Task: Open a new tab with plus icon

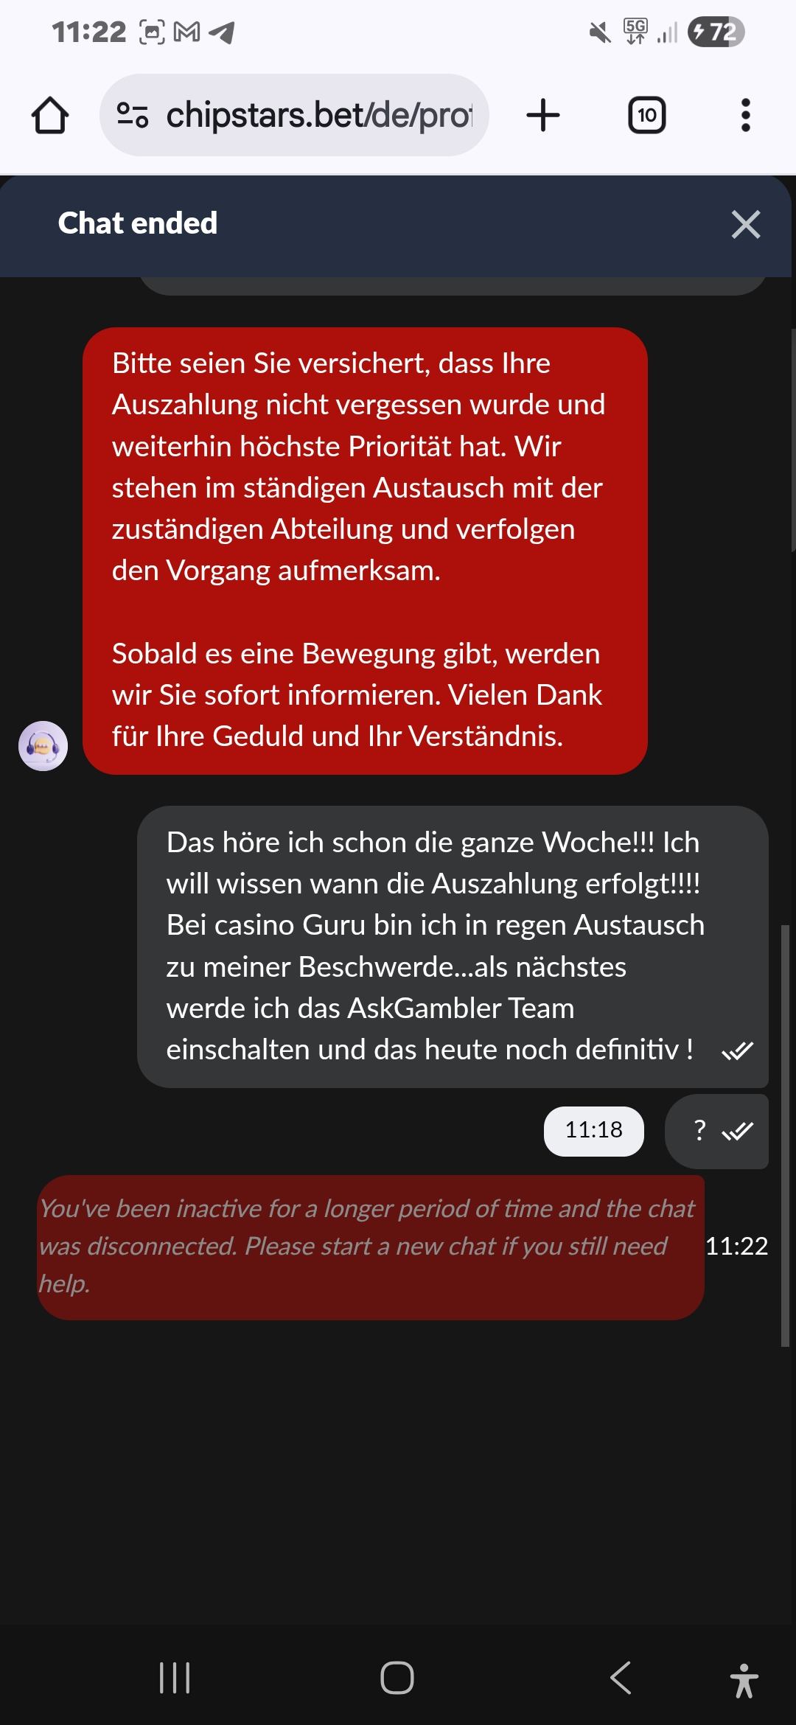Action: click(543, 116)
